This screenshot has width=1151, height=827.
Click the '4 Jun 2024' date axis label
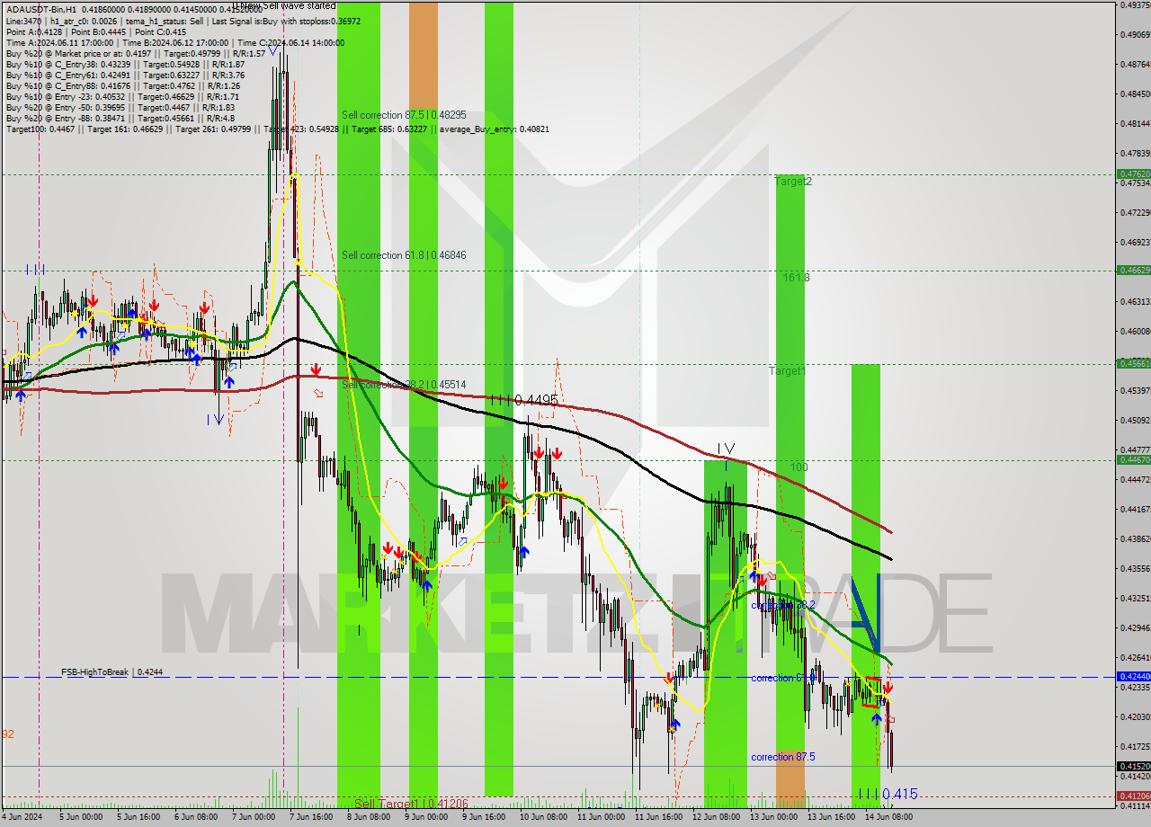(22, 817)
